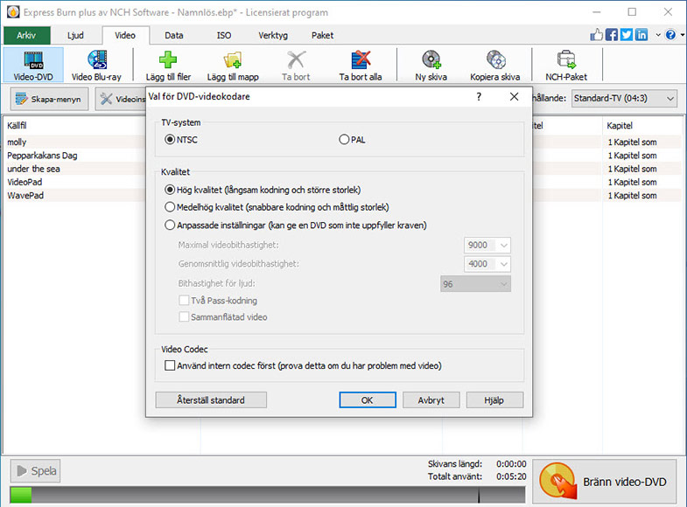This screenshot has height=507, width=687.
Task: Select the Pepparkakans Dag row
Action: tap(42, 156)
